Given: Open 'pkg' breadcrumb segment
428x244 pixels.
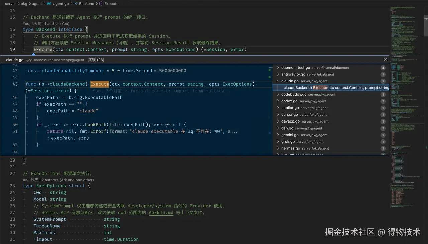Looking at the screenshot, I should click(24, 4).
